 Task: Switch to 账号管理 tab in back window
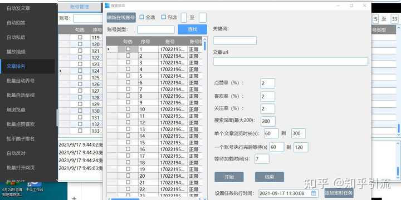pos(79,7)
